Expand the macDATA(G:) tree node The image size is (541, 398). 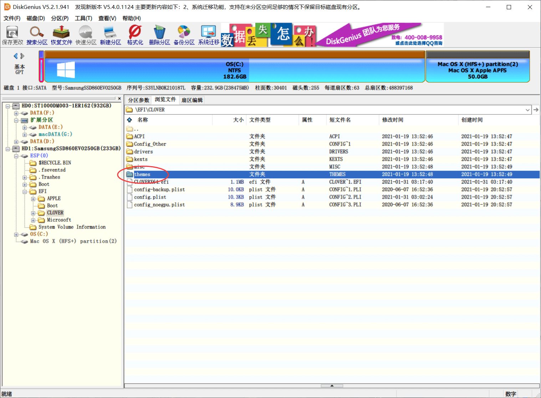tap(25, 134)
